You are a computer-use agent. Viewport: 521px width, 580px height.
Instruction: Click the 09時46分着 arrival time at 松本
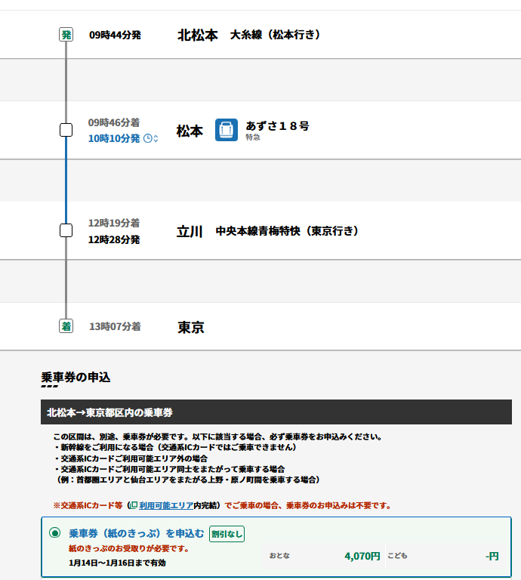[114, 122]
